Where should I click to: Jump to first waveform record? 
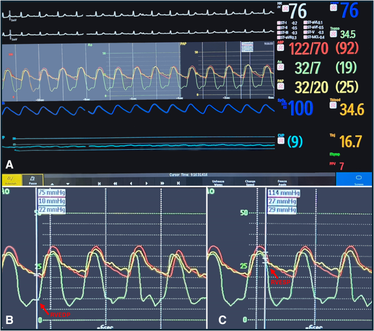99,183
